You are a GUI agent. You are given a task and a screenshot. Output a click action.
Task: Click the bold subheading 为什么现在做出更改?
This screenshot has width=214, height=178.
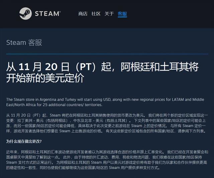(x=24, y=141)
